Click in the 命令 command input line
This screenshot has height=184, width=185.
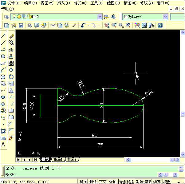81,174
